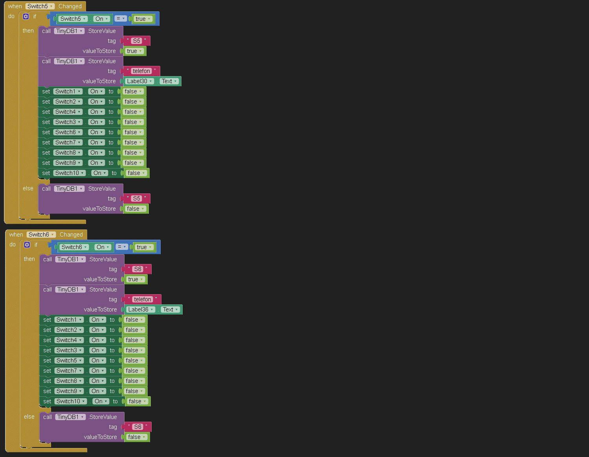Click 'when' label of Switch6.Changed event block
The image size is (589, 457).
click(x=16, y=235)
